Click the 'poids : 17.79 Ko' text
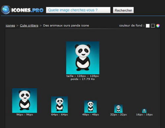Screen dimensions: 165x128 tap(82, 79)
